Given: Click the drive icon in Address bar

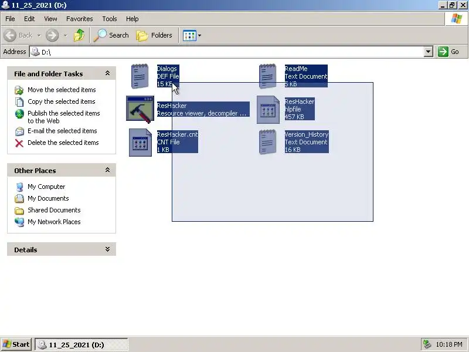Looking at the screenshot, I should (x=35, y=52).
